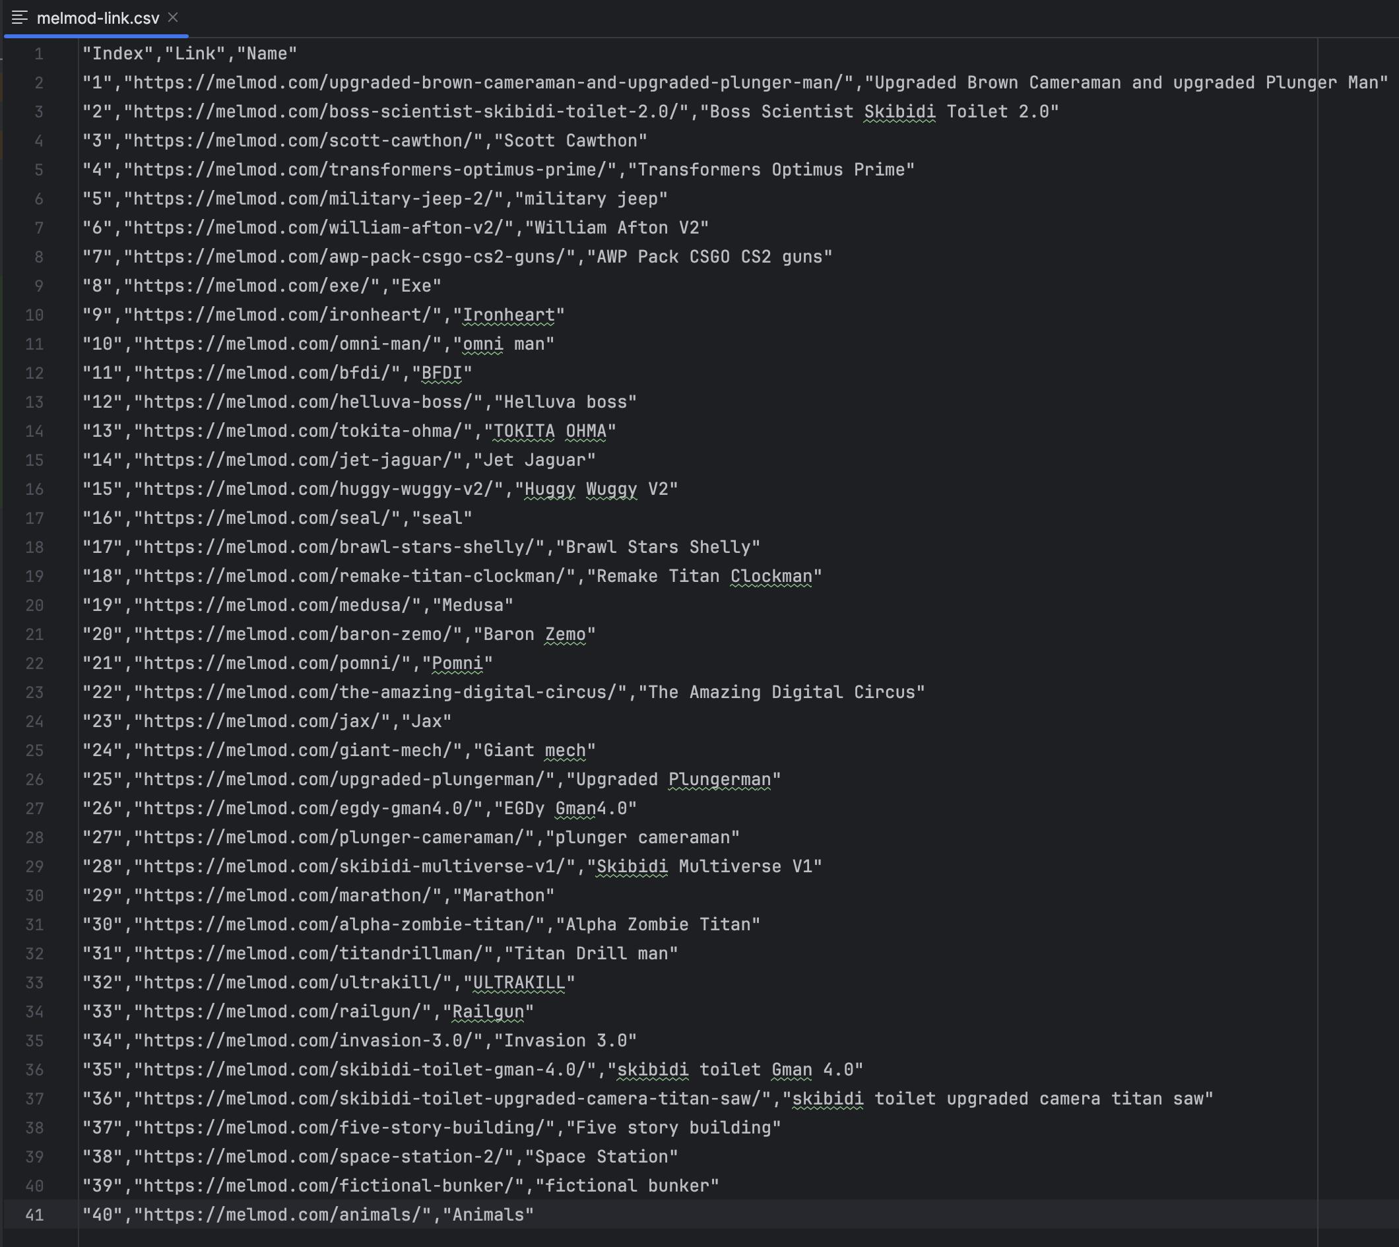Click the file type icon on tab
Viewport: 1399px width, 1247px height.
pyautogui.click(x=20, y=18)
